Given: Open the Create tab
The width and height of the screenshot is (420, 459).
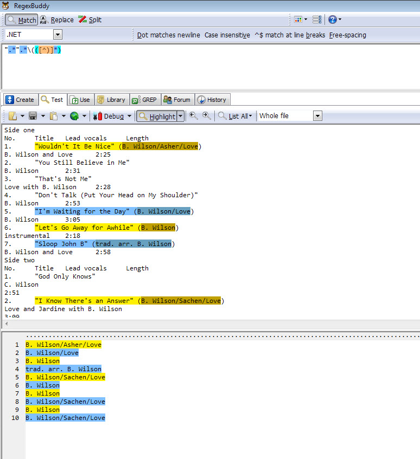Looking at the screenshot, I should pos(20,100).
